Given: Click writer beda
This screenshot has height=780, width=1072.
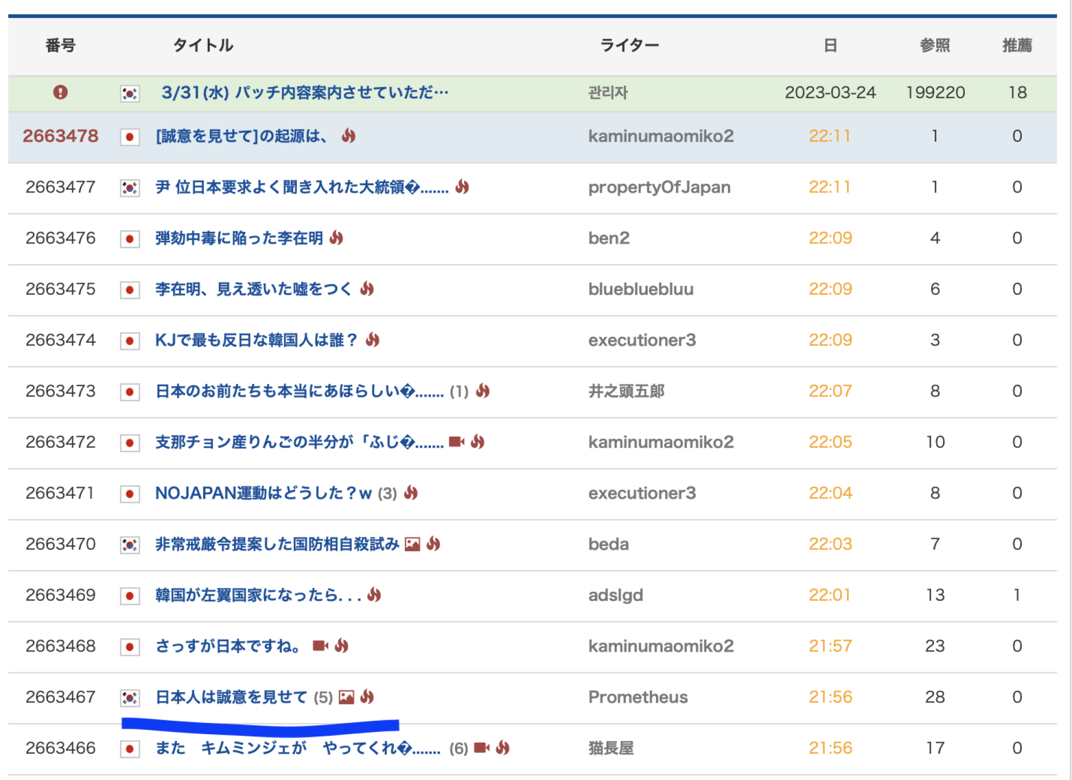Looking at the screenshot, I should (609, 544).
